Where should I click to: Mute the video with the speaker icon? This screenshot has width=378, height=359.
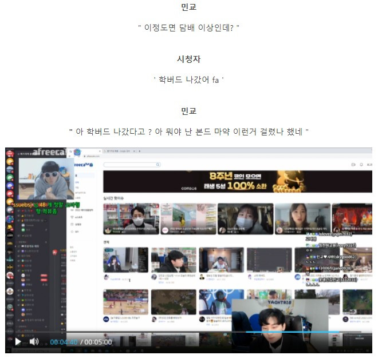pyautogui.click(x=34, y=341)
